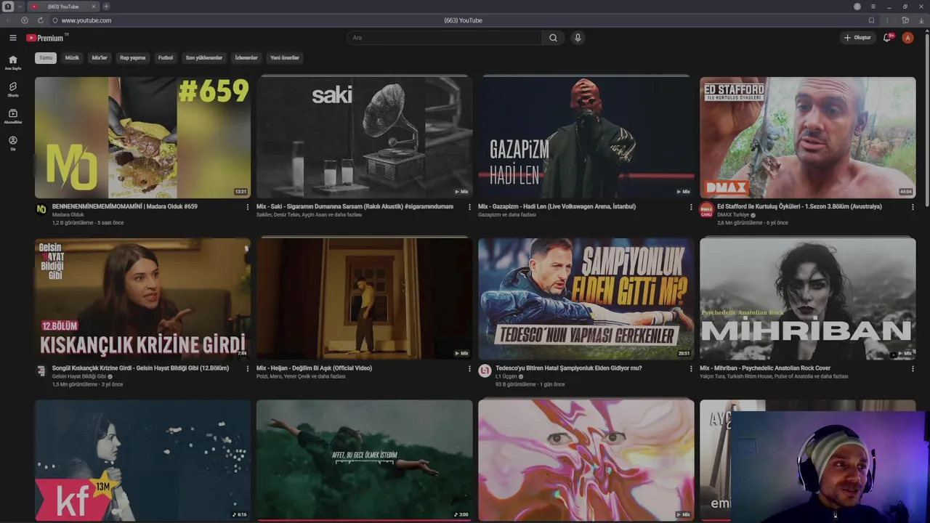Open Gelsin Hayat Bildiği Gibi channel avatar
The height and width of the screenshot is (523, 930).
41,370
